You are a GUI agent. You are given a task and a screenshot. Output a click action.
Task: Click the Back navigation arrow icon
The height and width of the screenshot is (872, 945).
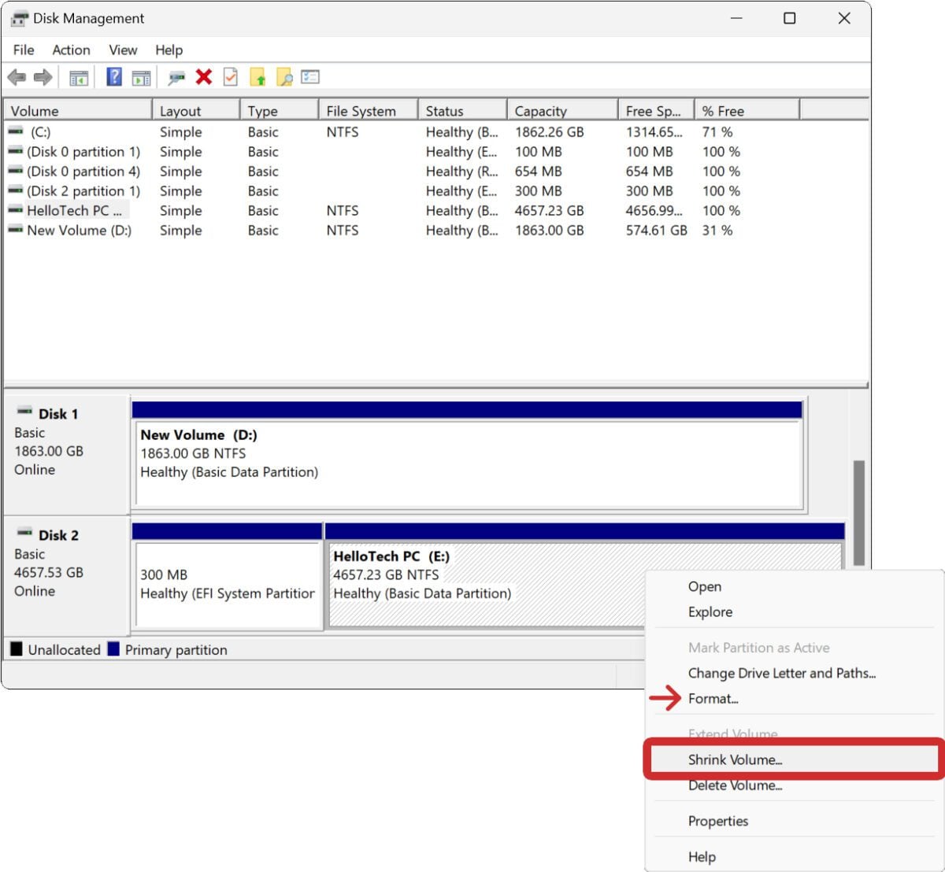click(16, 76)
